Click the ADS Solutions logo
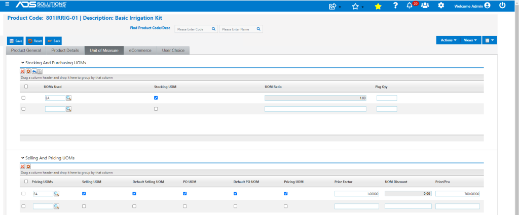The width and height of the screenshot is (519, 215). click(x=42, y=5)
